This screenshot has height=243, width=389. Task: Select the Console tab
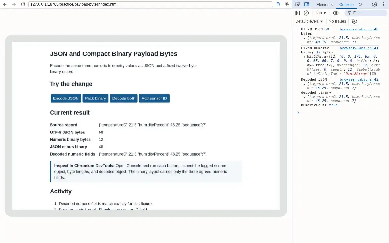(346, 4)
